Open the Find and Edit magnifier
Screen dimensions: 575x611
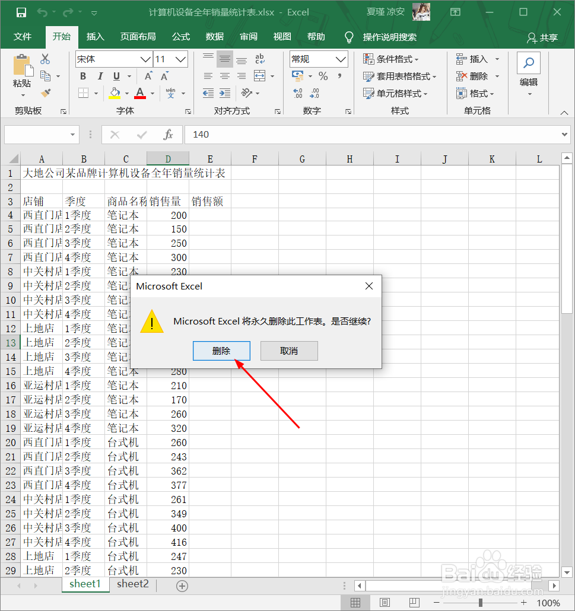coord(529,63)
